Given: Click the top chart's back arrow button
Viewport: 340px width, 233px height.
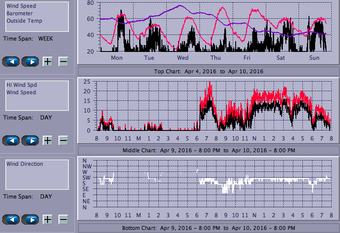Looking at the screenshot, I should click(x=11, y=62).
